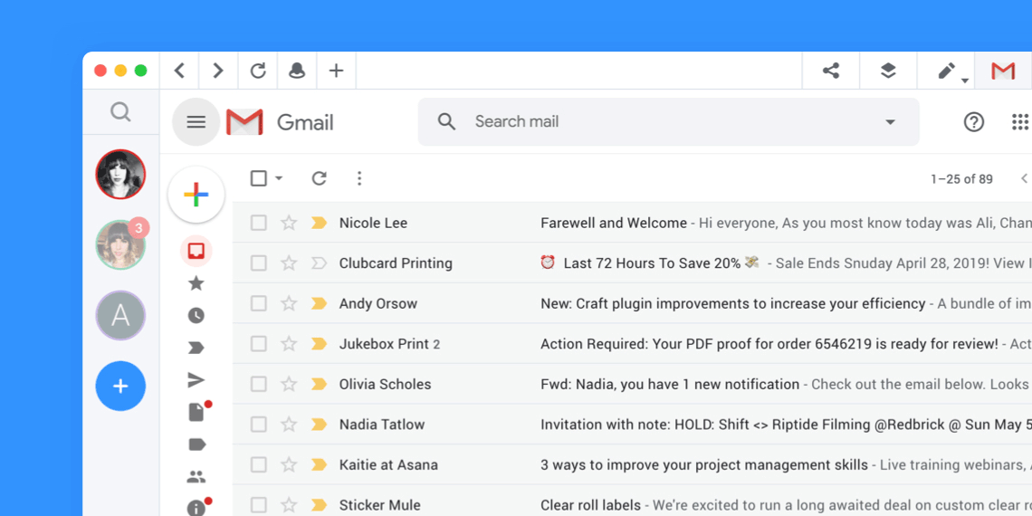Open Sent mail paper plane icon
The width and height of the screenshot is (1032, 516).
pos(196,380)
